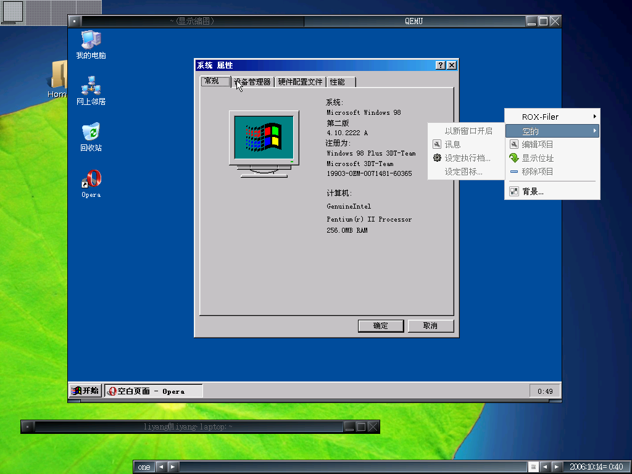The image size is (632, 474).
Task: Select the 网上邻居 network icon
Action: (91, 91)
